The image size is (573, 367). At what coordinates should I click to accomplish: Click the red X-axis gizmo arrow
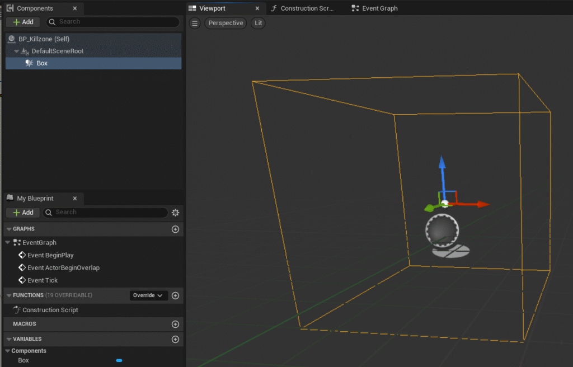pyautogui.click(x=479, y=204)
